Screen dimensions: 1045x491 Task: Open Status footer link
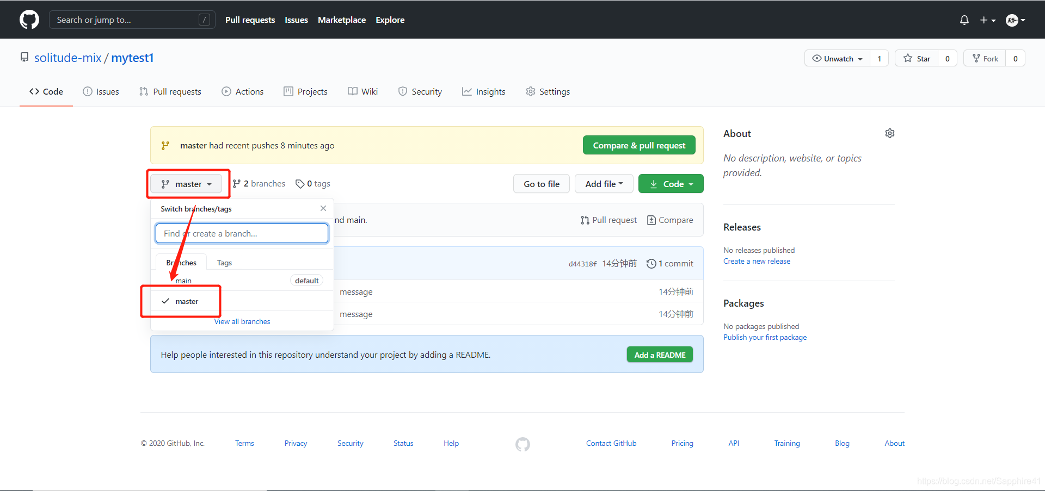[403, 443]
